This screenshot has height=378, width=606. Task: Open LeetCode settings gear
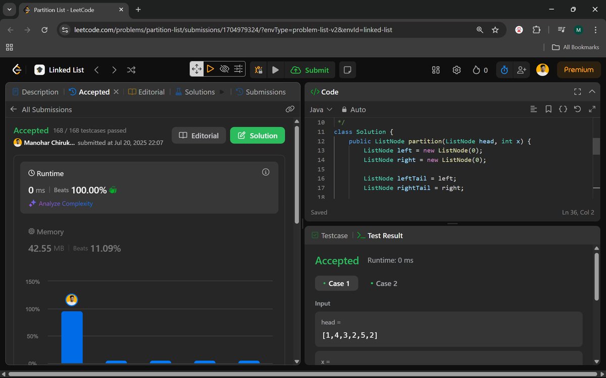(x=457, y=70)
